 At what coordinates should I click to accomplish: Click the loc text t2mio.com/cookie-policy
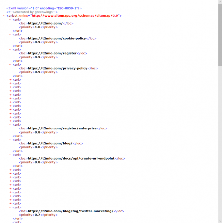tap(57, 38)
